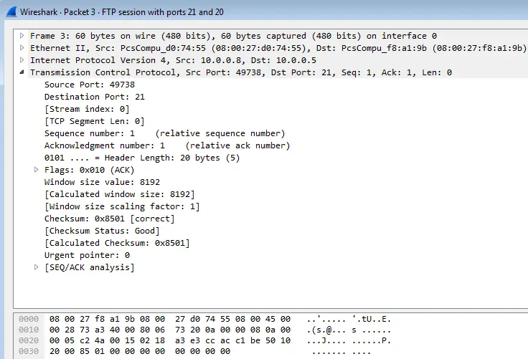Select the Sequence number field
The height and width of the screenshot is (359, 528).
tap(165, 133)
